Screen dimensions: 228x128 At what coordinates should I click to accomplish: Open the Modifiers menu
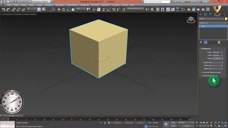[49, 5]
